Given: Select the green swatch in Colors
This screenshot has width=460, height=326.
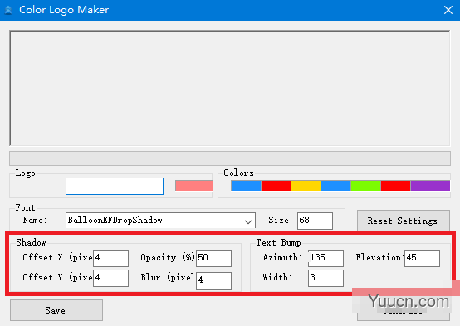Looking at the screenshot, I should coord(365,186).
